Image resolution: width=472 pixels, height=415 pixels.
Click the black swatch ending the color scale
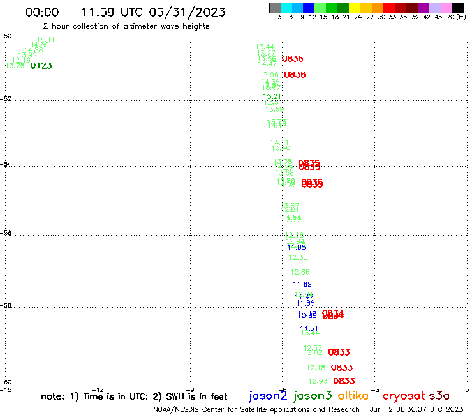click(x=457, y=8)
